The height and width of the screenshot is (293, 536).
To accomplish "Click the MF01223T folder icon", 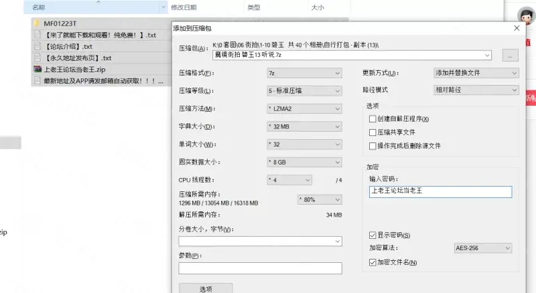I will 38,23.
